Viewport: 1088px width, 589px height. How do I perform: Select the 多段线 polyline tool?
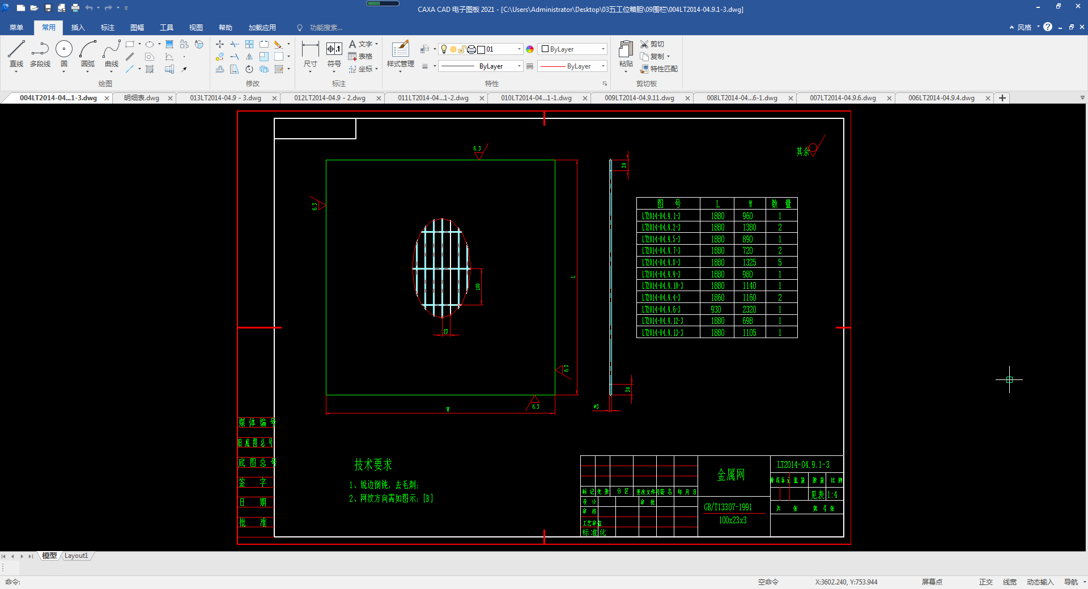coord(40,55)
